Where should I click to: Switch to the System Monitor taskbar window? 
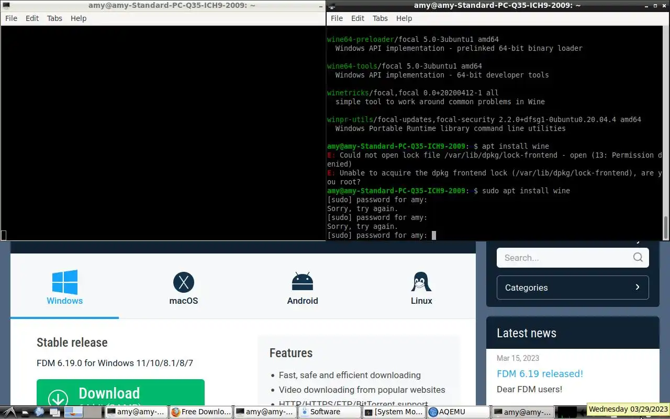(x=394, y=412)
